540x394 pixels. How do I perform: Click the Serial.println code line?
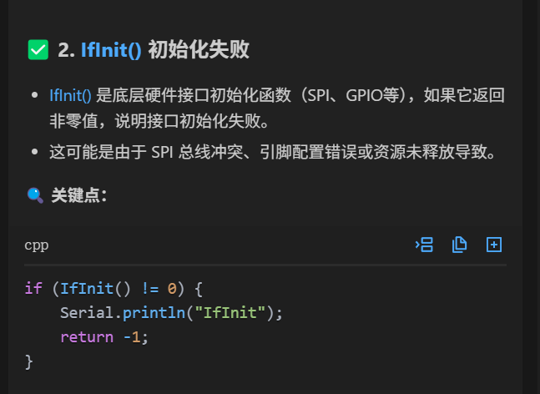(171, 313)
